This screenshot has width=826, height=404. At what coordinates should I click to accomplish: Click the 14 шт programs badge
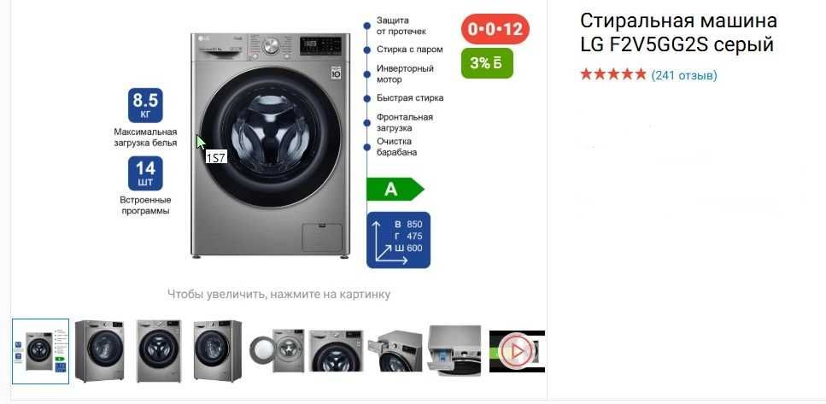[145, 173]
